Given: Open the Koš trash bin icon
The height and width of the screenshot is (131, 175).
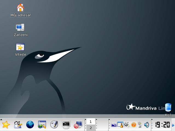Looking at the screenshot, I should point(168,107).
